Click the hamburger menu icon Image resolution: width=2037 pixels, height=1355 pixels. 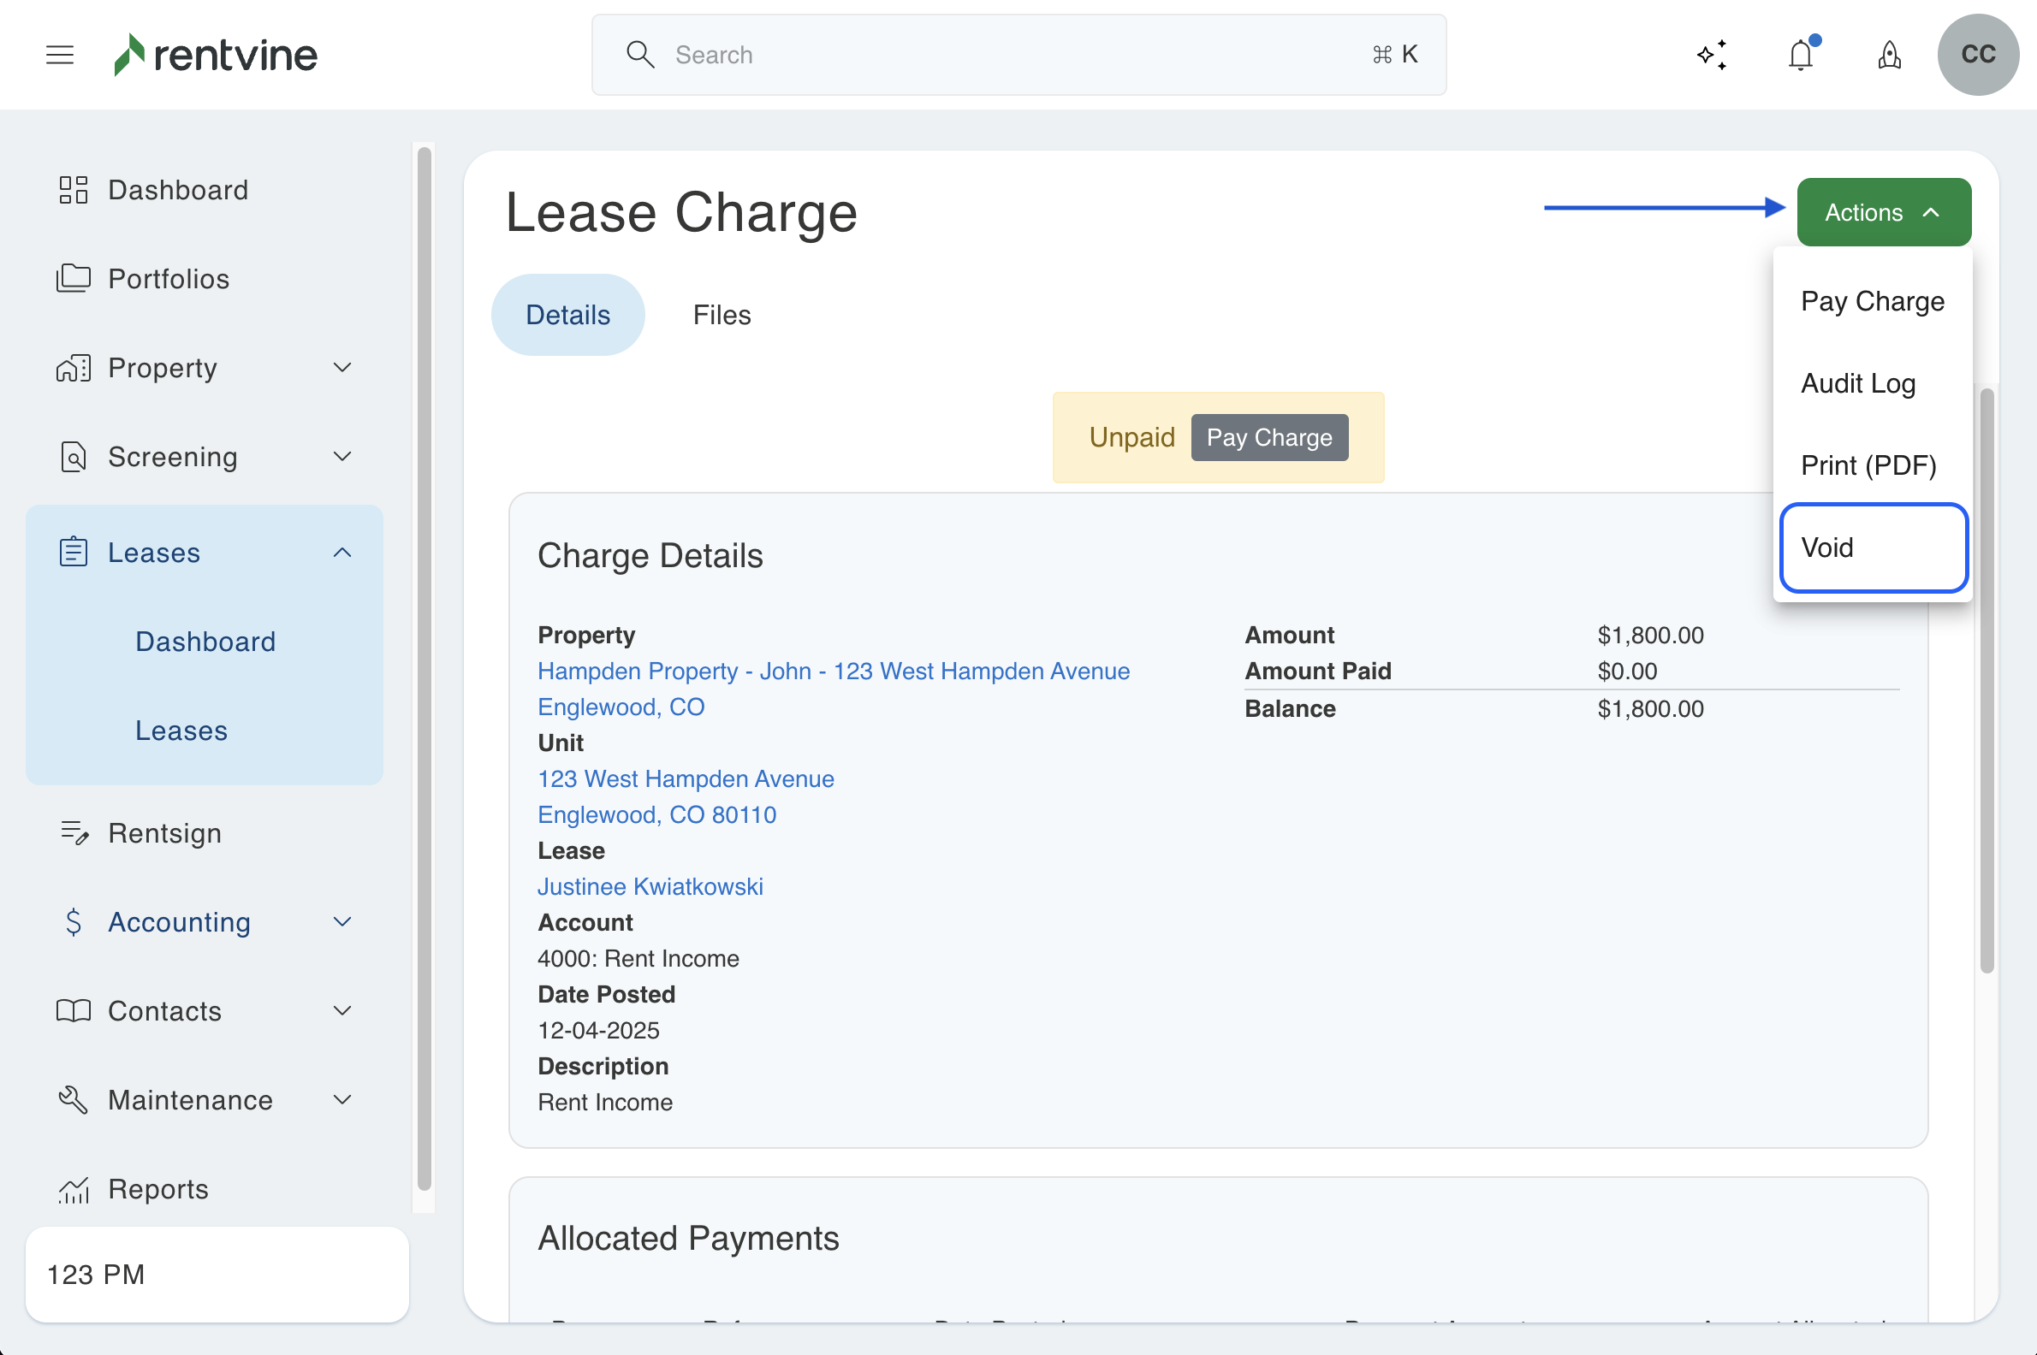pos(60,56)
